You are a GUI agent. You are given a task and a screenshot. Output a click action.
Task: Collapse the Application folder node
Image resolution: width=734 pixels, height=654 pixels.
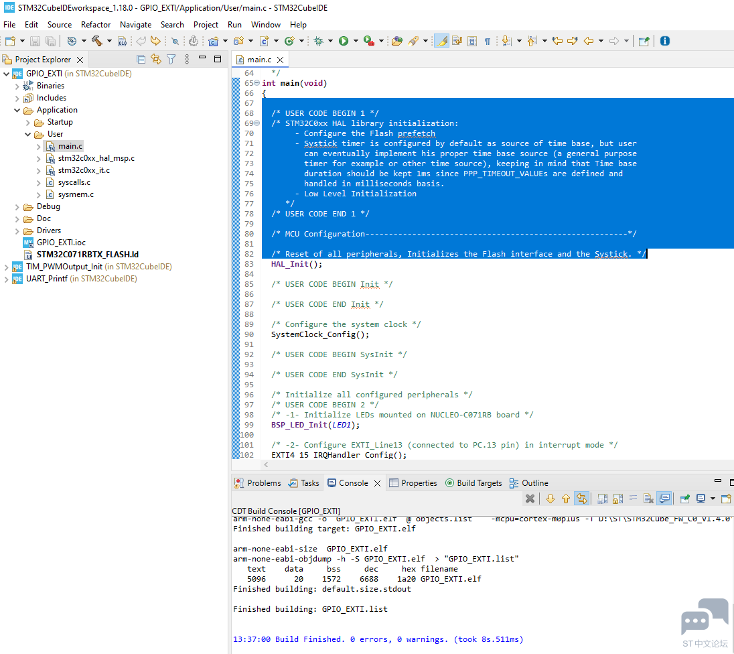point(17,110)
